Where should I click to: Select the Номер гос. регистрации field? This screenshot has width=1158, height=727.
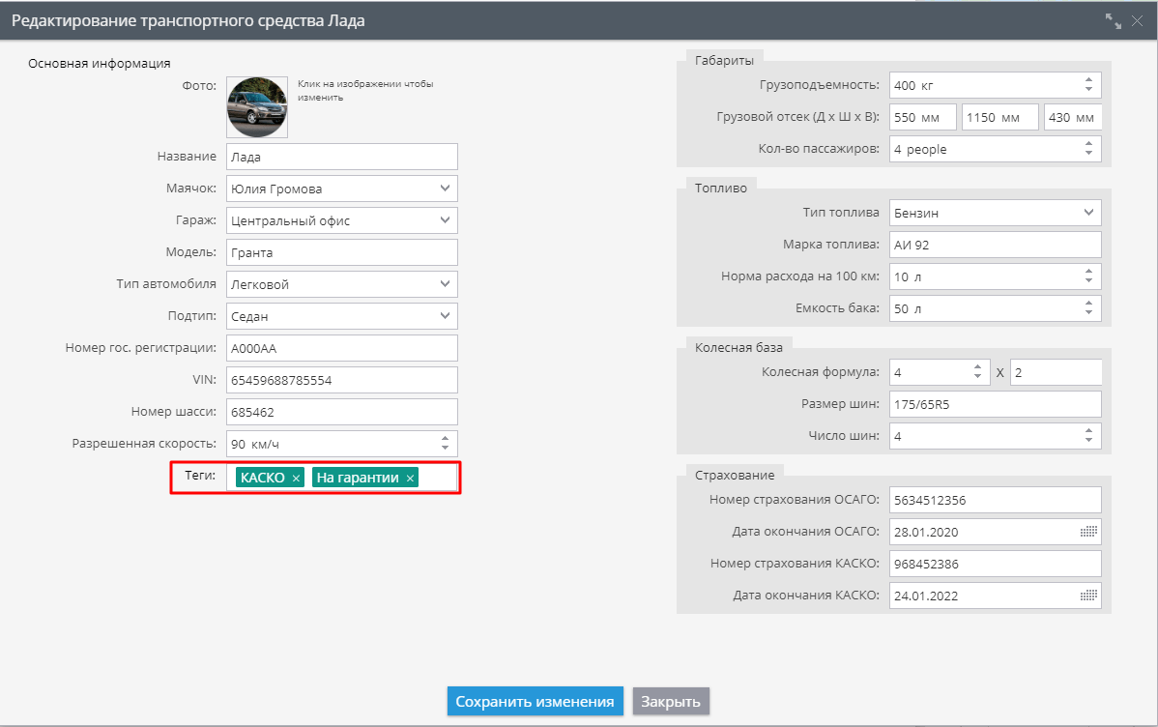coord(342,348)
